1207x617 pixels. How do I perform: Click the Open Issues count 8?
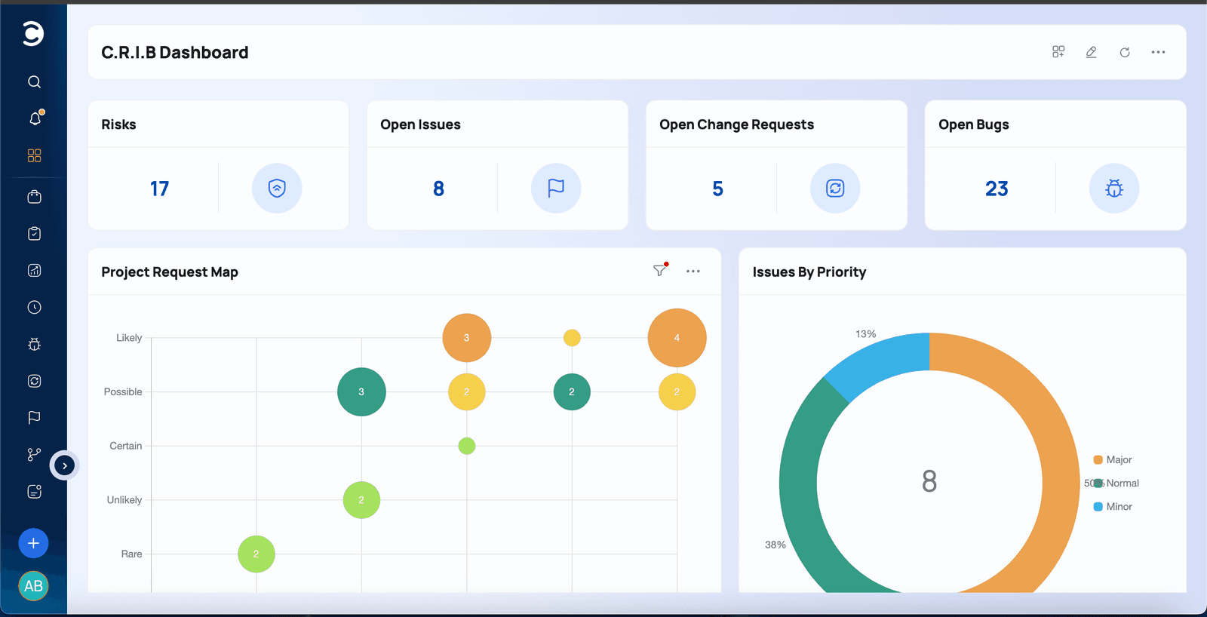pyautogui.click(x=438, y=189)
